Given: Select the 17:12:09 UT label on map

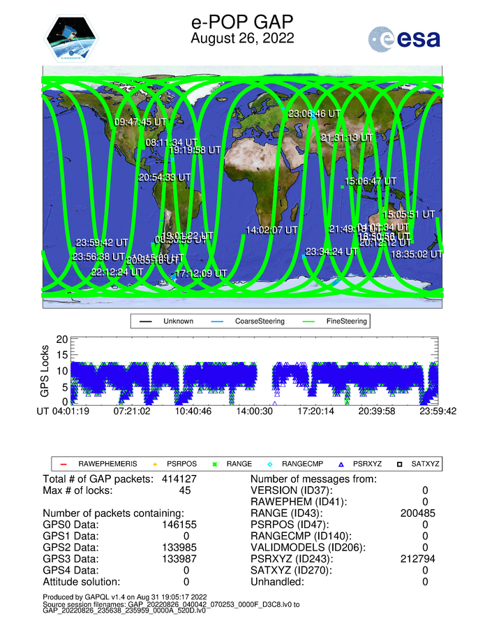Looking at the screenshot, I should tap(201, 273).
